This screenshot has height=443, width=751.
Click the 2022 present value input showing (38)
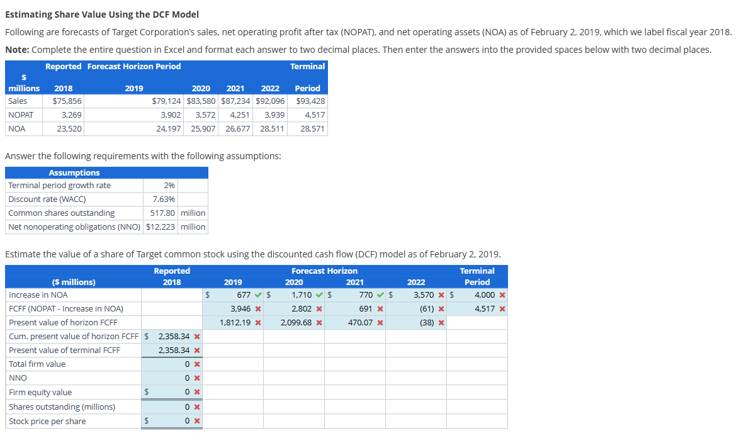(x=415, y=323)
